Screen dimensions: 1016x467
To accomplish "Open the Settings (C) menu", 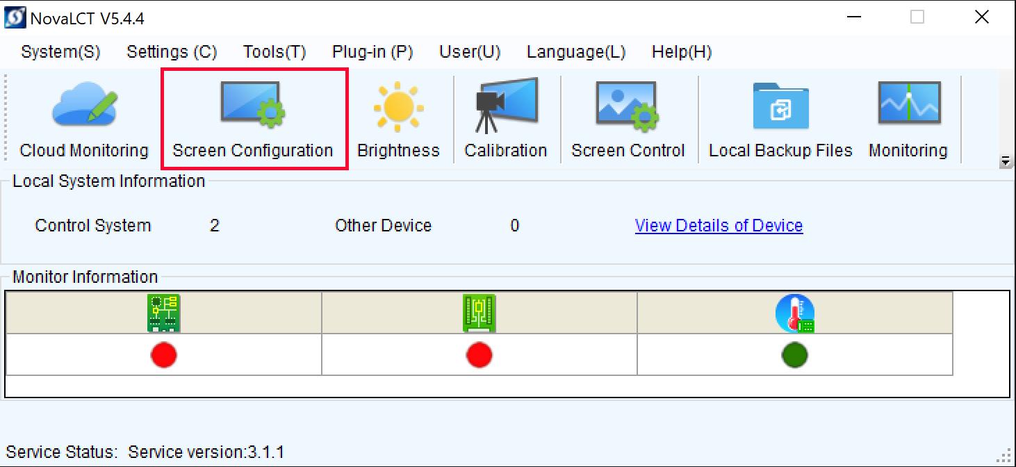I will [172, 52].
